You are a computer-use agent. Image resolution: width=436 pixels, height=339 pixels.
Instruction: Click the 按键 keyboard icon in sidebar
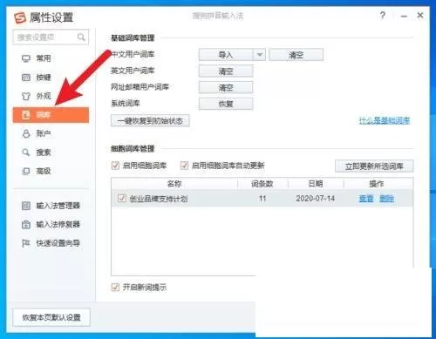click(26, 78)
